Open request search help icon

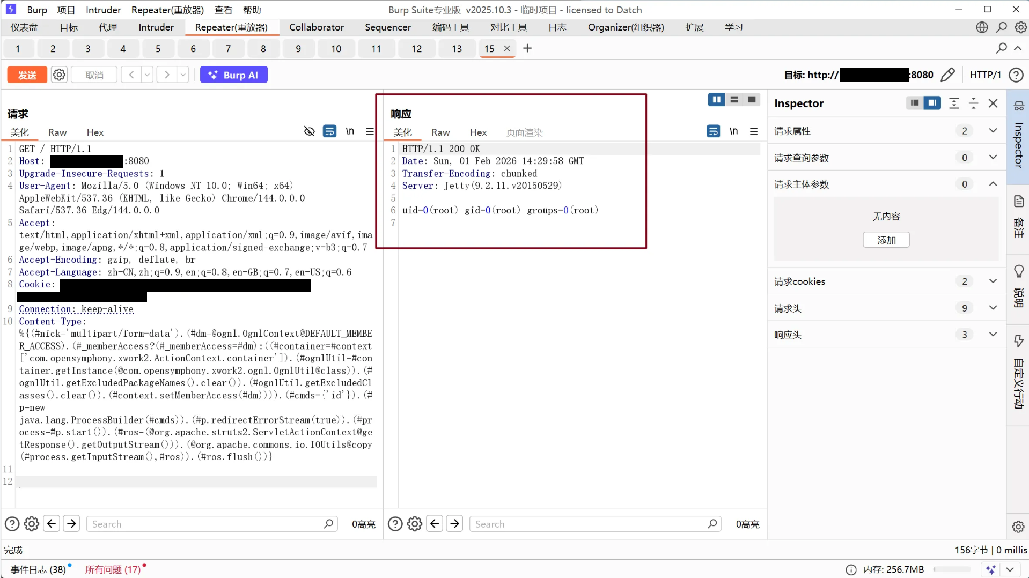(12, 524)
